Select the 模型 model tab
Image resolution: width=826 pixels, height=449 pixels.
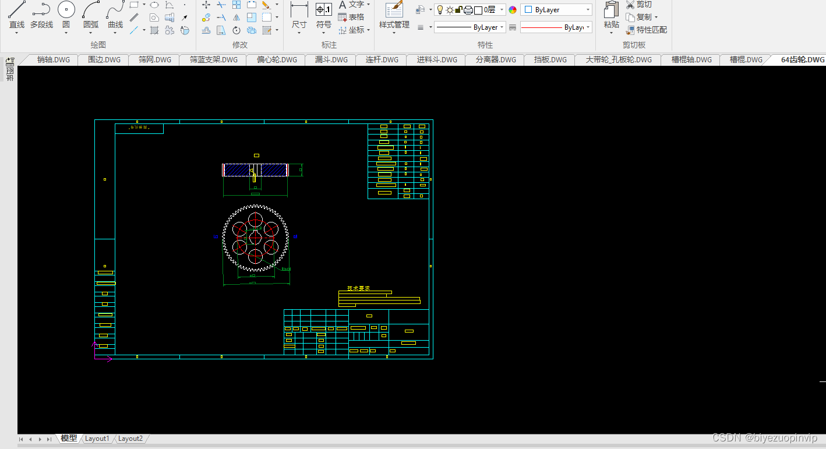(69, 439)
